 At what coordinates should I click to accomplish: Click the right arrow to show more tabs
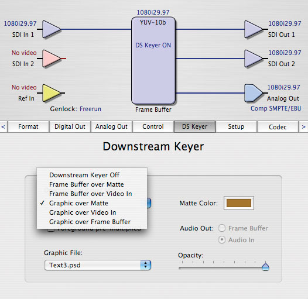pyautogui.click(x=303, y=127)
